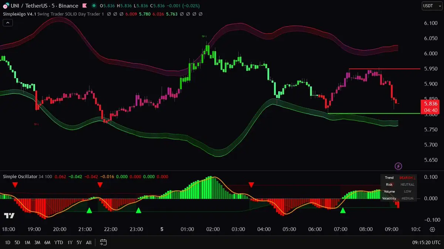Viewport: 444px width, 249px height.
Task: Click the red resistance line at 5.950
Action: [384, 69]
